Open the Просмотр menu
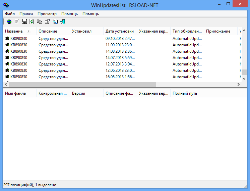 [47, 14]
